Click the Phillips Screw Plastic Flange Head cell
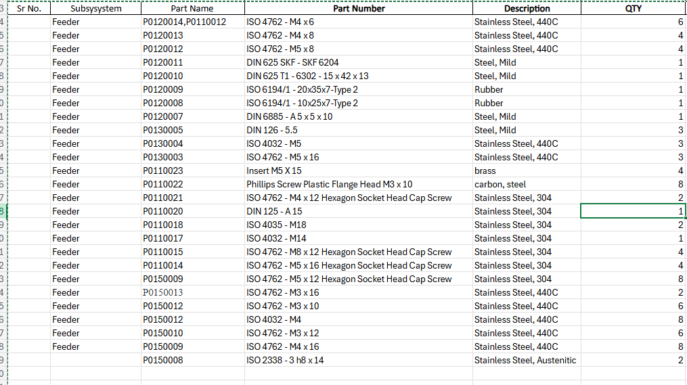The height and width of the screenshot is (385, 687). (x=329, y=184)
